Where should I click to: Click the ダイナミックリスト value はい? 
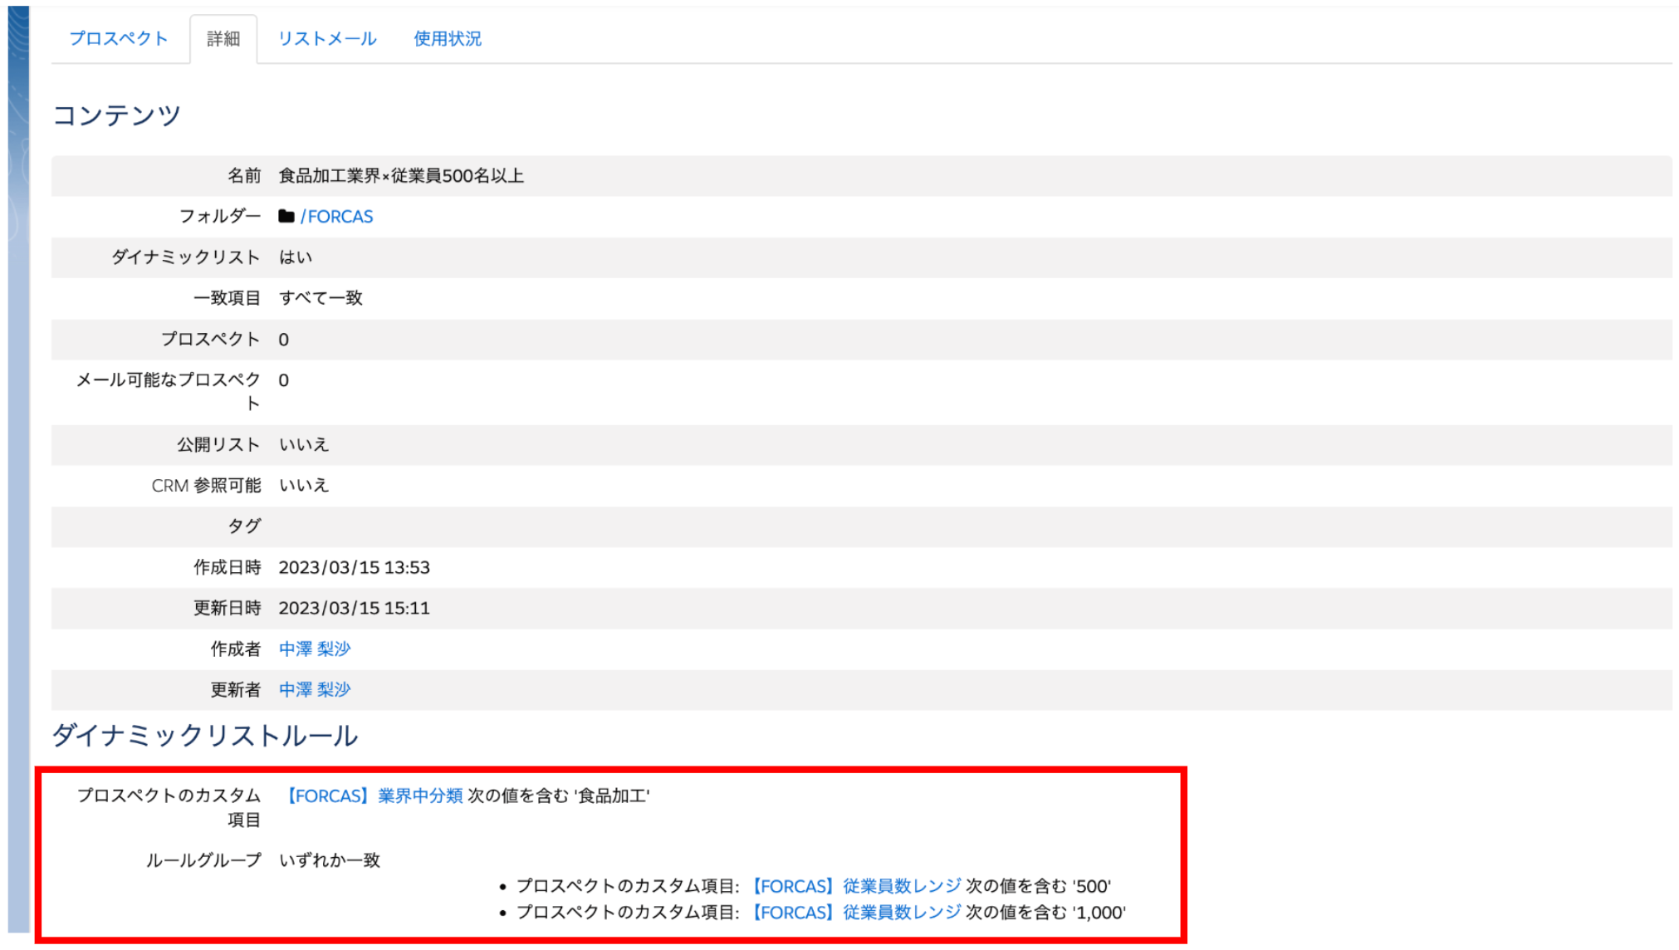(295, 257)
